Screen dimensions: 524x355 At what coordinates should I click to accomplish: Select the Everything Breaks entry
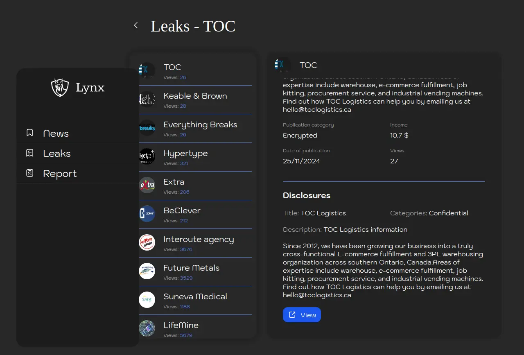200,125
